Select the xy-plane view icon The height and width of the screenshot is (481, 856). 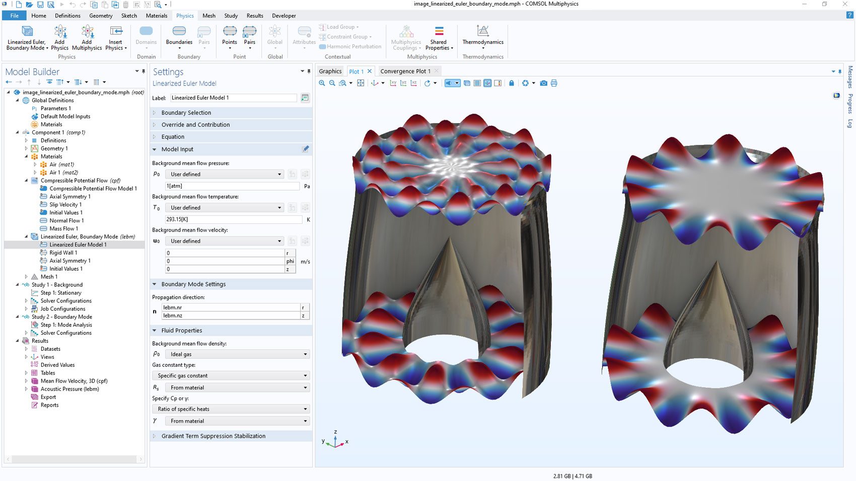(x=393, y=83)
